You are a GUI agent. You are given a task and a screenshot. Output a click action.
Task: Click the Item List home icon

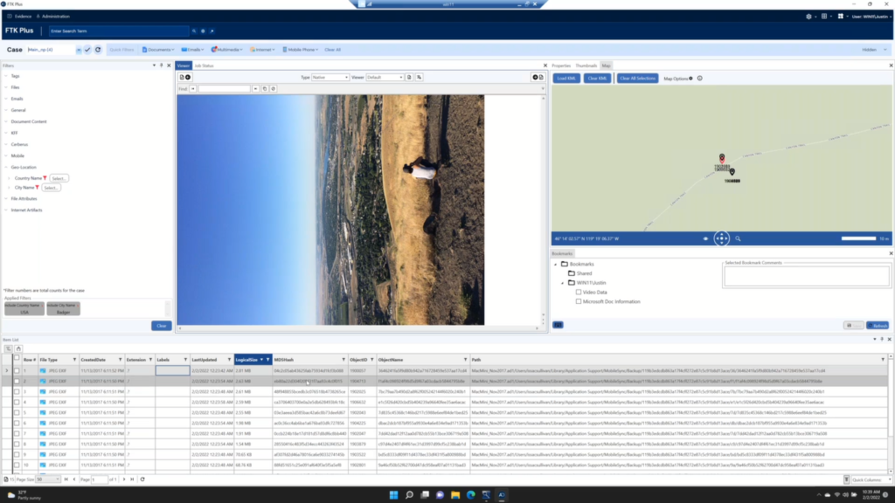click(x=18, y=348)
